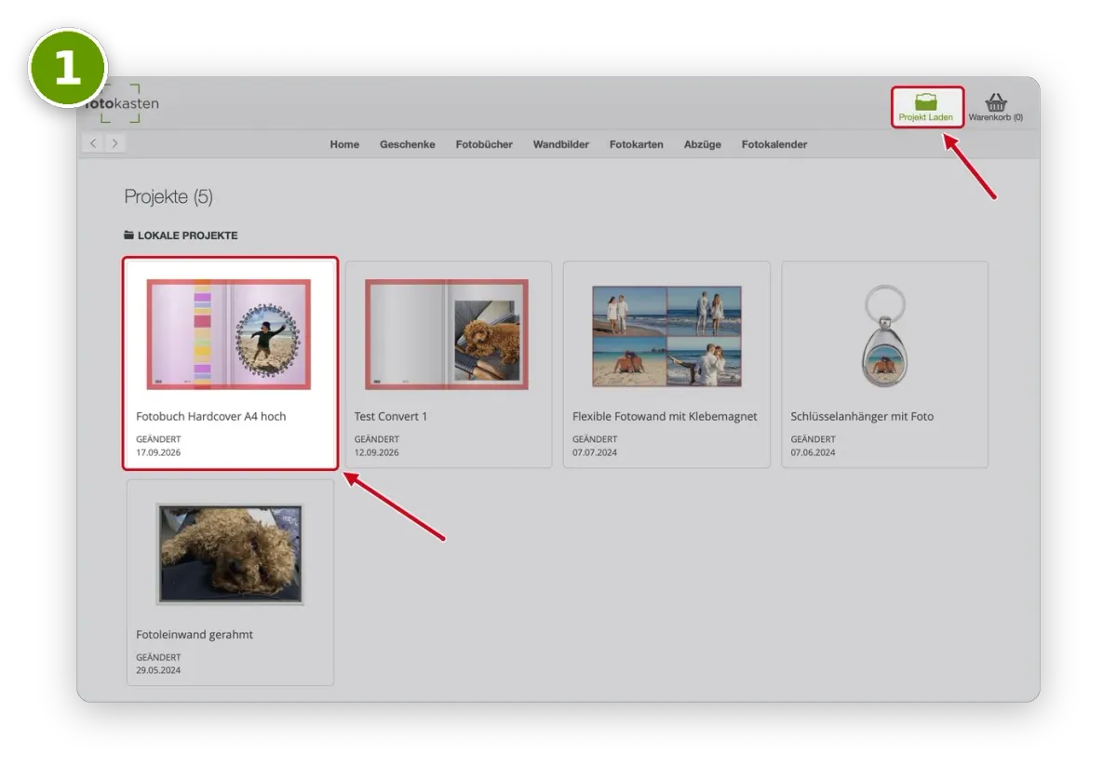Open the Fotokarten menu item
1117x779 pixels.
pyautogui.click(x=637, y=144)
